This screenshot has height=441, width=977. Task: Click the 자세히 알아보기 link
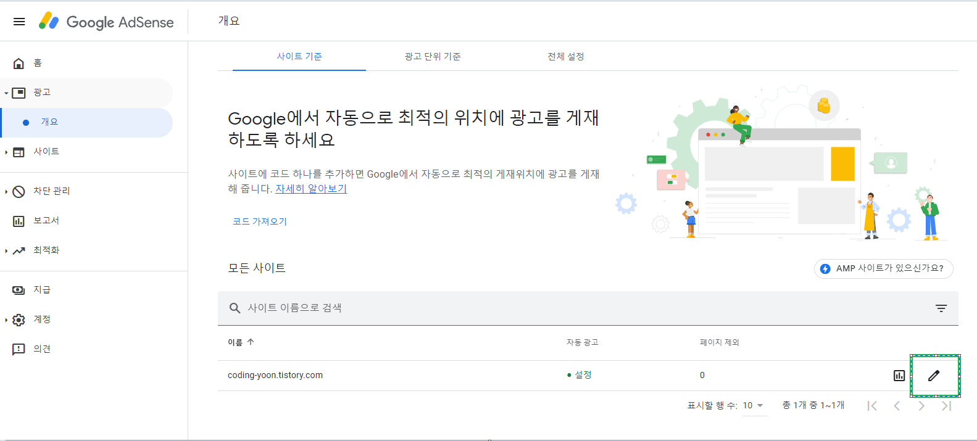(311, 189)
